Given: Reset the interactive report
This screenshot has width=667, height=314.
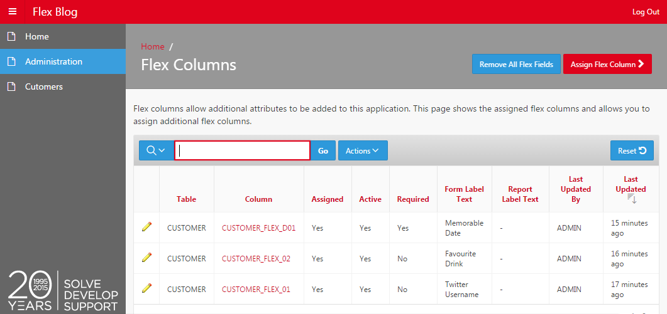Looking at the screenshot, I should 632,150.
